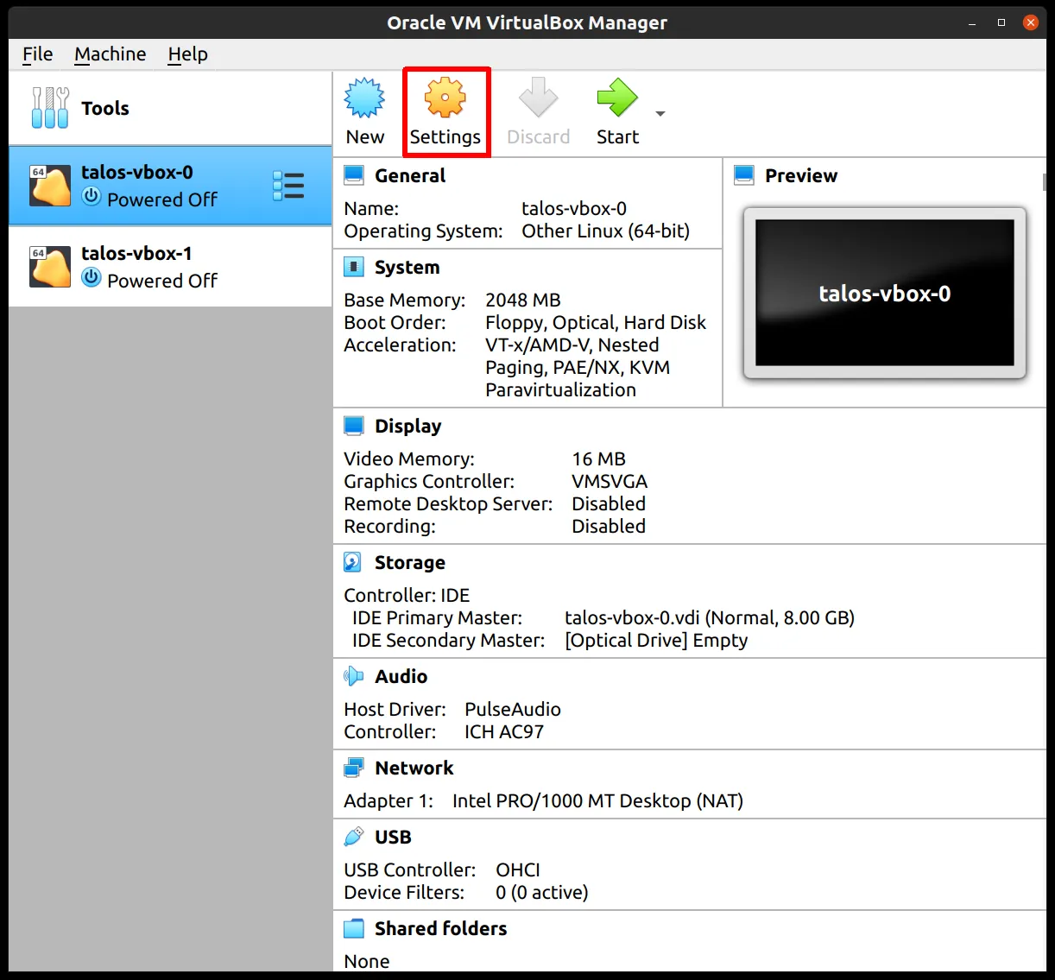Open the Tools wrench icon
The image size is (1055, 980).
click(x=49, y=108)
